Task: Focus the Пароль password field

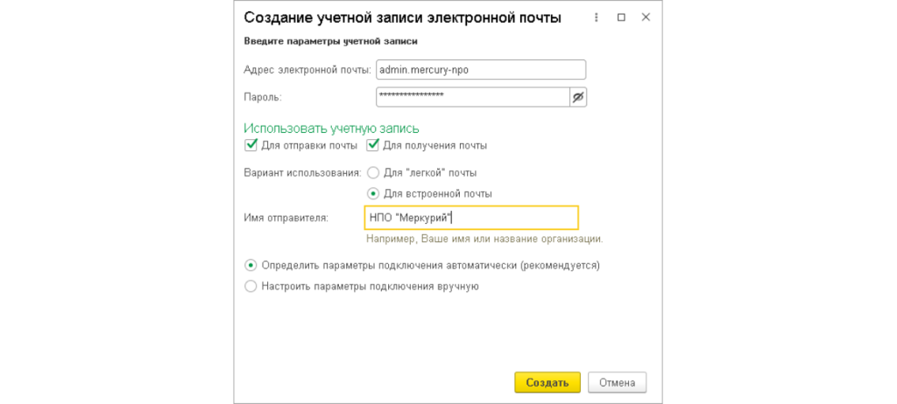Action: tap(471, 97)
